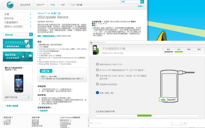Image resolution: width=205 pixels, height=128 pixels.
Task: Open the products and services menu
Action: point(25,5)
